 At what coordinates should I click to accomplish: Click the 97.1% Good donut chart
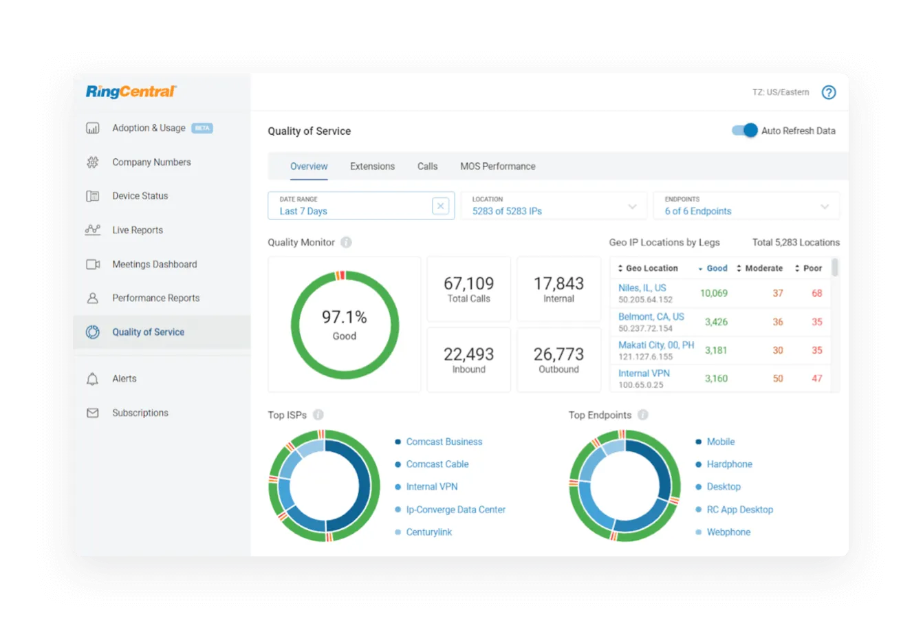tap(344, 324)
